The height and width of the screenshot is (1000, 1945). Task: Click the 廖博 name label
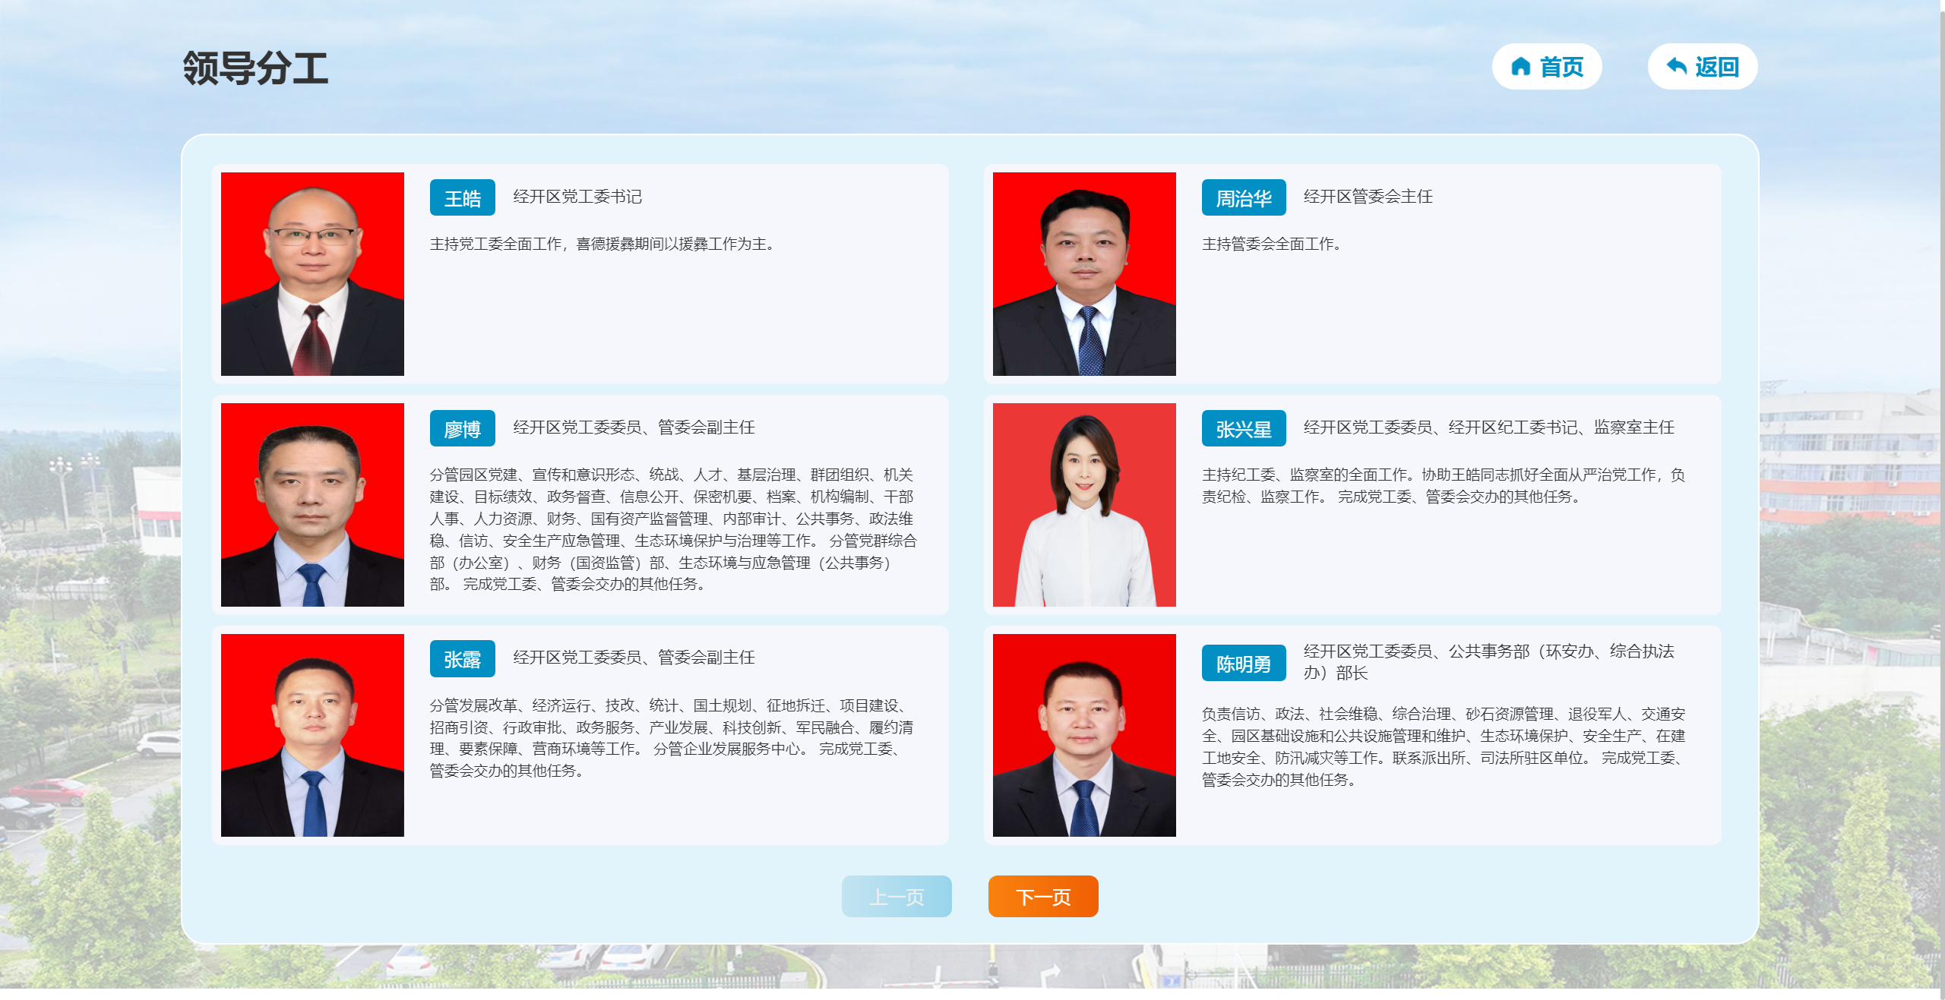point(462,429)
